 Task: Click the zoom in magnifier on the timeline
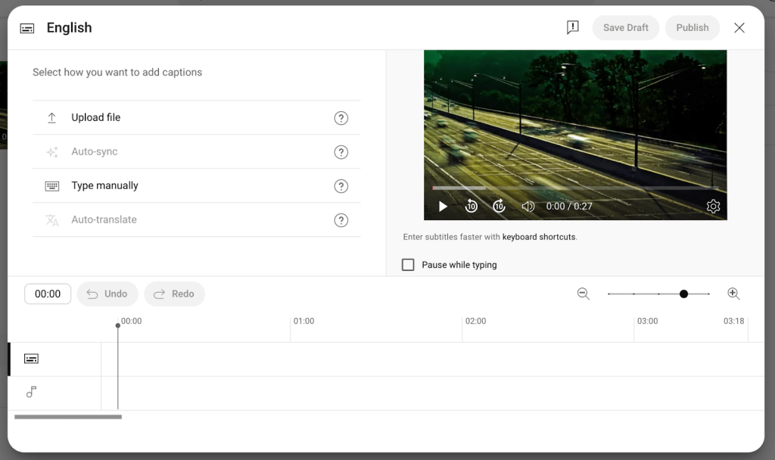click(x=733, y=294)
